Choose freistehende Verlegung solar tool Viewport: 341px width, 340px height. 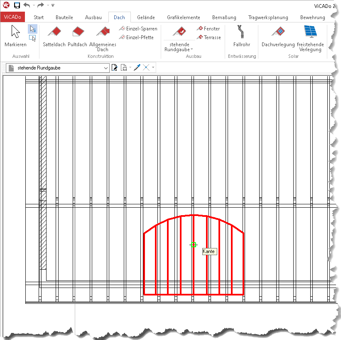pyautogui.click(x=310, y=39)
